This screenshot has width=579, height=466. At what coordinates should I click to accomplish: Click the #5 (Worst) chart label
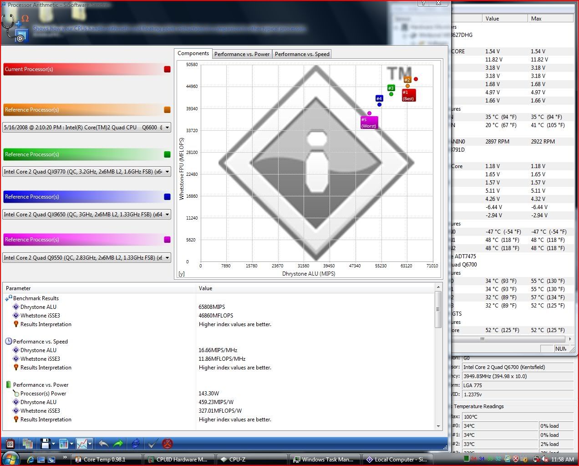coord(369,123)
